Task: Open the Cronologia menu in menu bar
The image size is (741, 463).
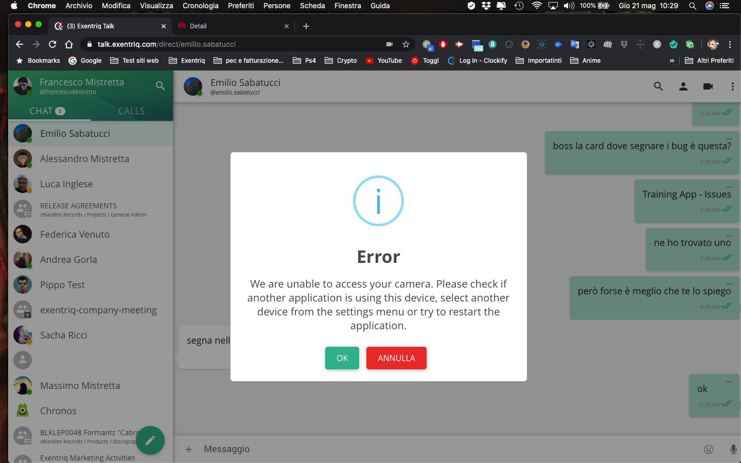Action: click(200, 6)
